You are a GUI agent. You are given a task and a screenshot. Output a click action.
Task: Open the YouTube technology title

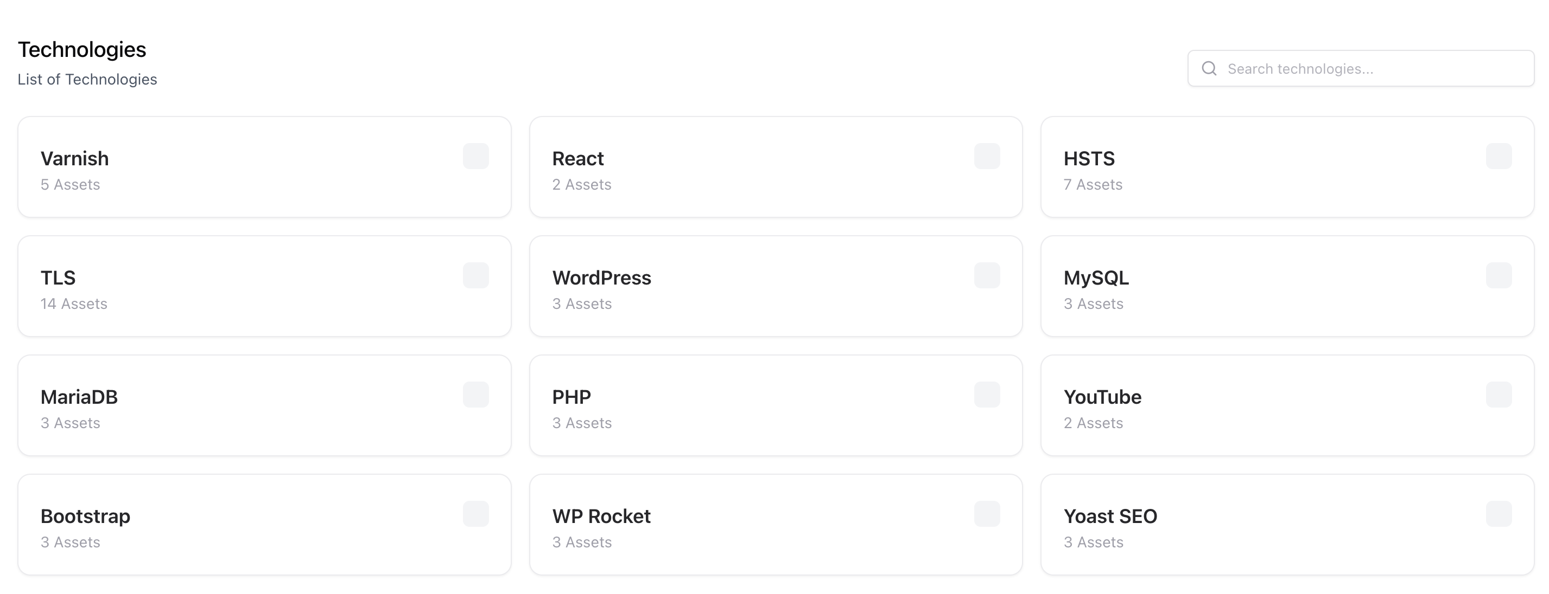pos(1102,397)
